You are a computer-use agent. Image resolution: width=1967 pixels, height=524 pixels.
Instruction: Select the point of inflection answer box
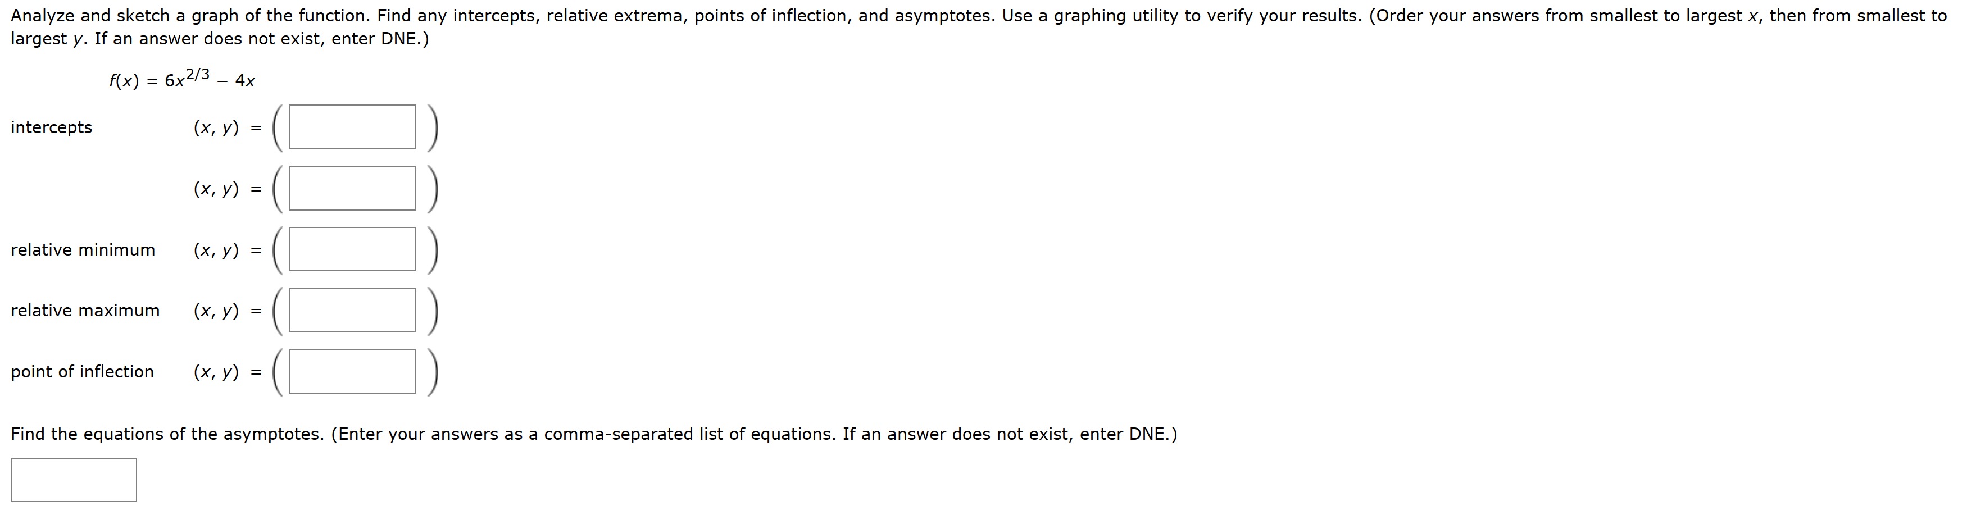click(352, 371)
